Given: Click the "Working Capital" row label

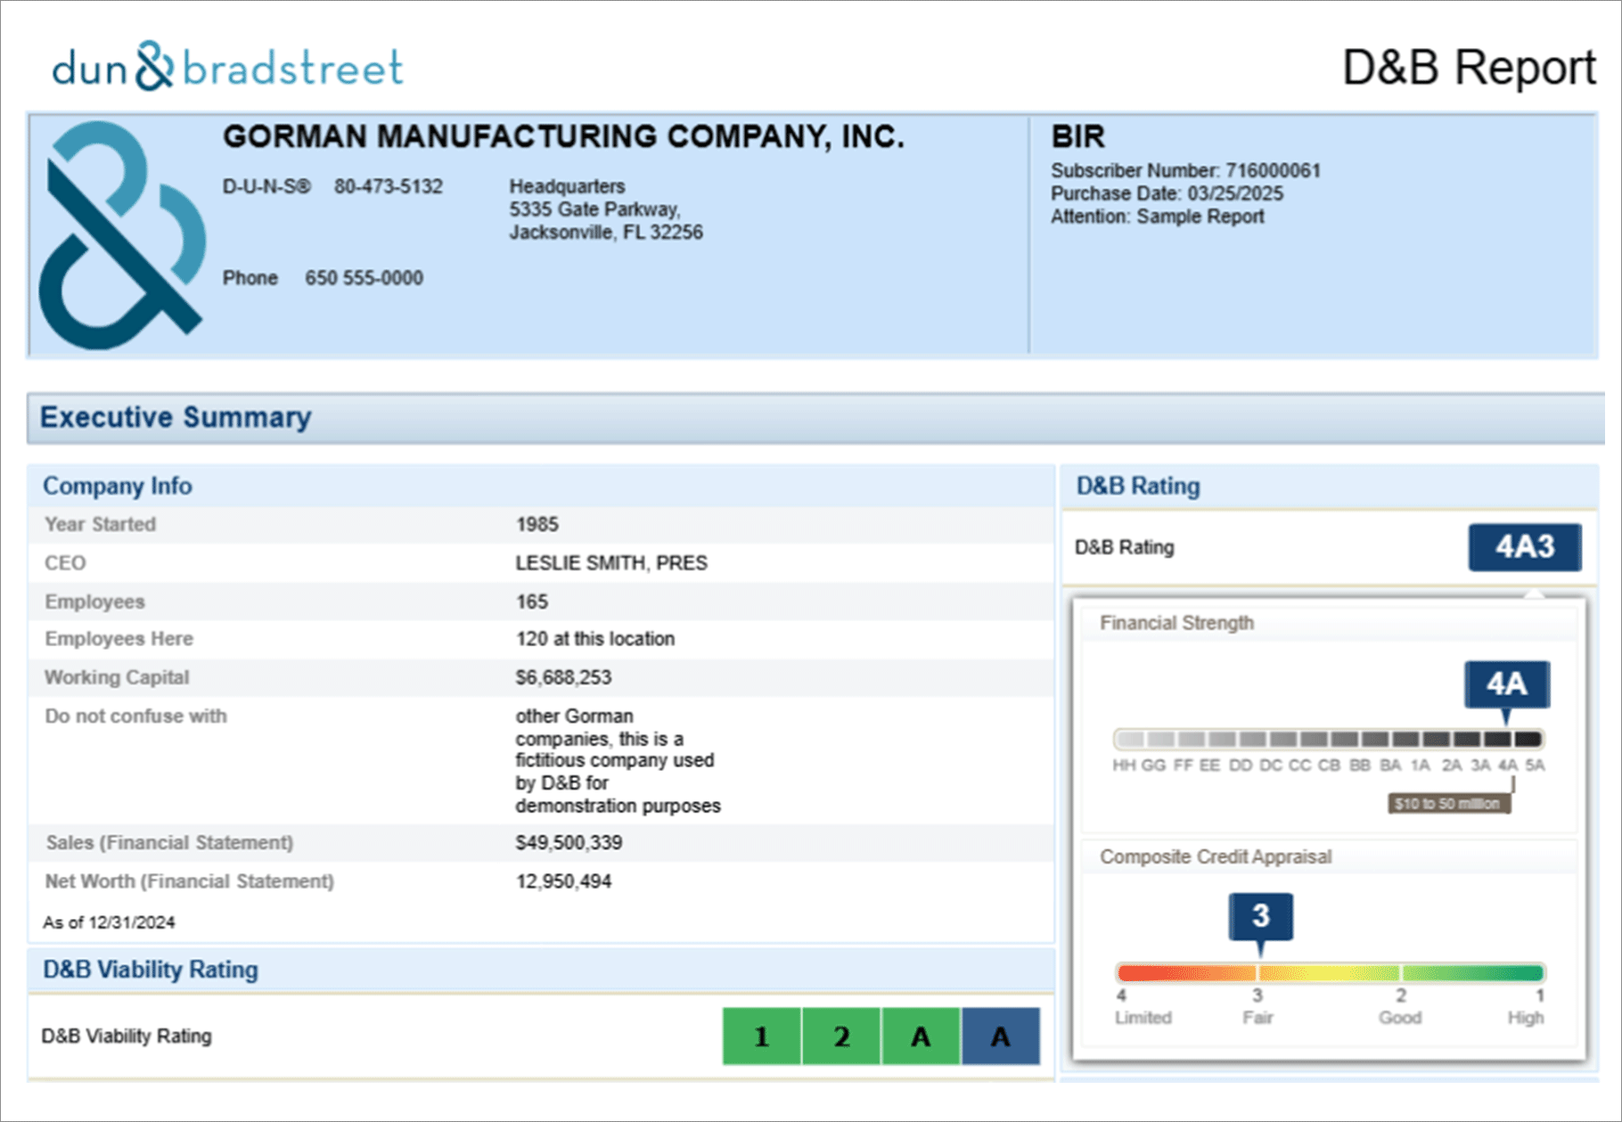Looking at the screenshot, I should [x=117, y=677].
